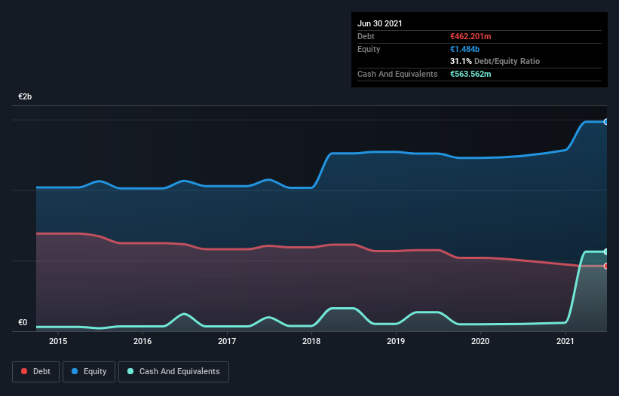Click the Equity label in tooltip
Image resolution: width=619 pixels, height=396 pixels.
tap(369, 49)
